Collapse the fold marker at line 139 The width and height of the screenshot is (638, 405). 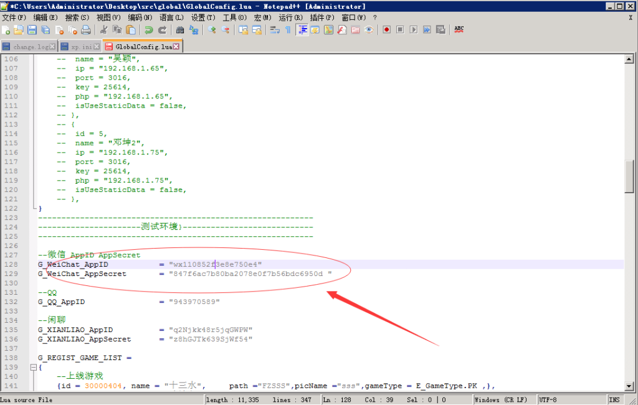pyautogui.click(x=33, y=368)
